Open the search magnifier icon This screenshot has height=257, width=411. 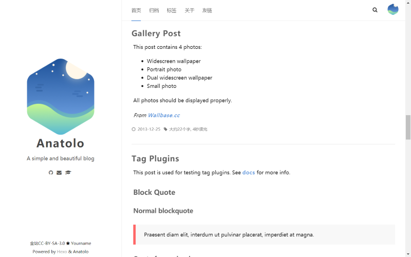pyautogui.click(x=375, y=10)
